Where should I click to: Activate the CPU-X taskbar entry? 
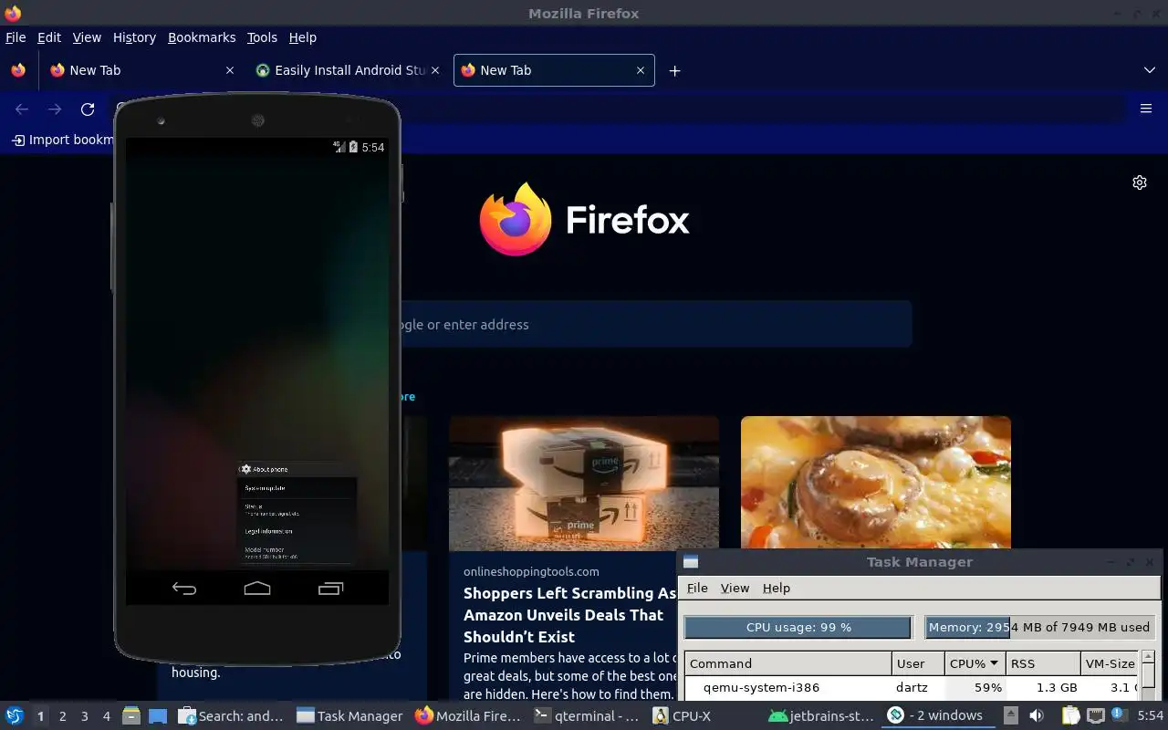[706, 716]
